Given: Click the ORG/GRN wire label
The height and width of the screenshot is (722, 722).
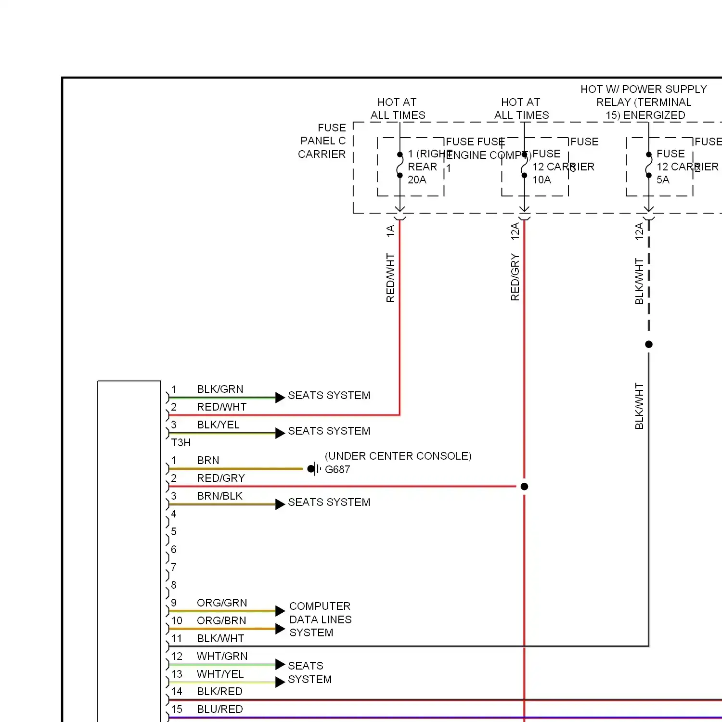Looking at the screenshot, I should coord(222,603).
